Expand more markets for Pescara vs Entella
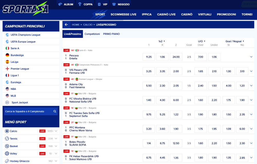 point(251,57)
